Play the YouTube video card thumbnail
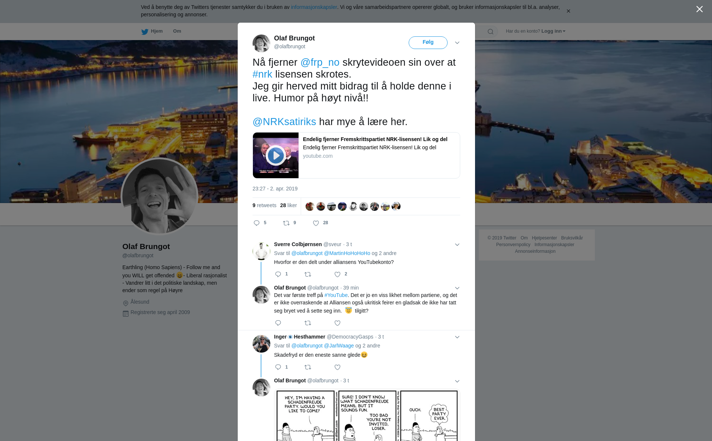Screen dimensions: 712x441 276,156
